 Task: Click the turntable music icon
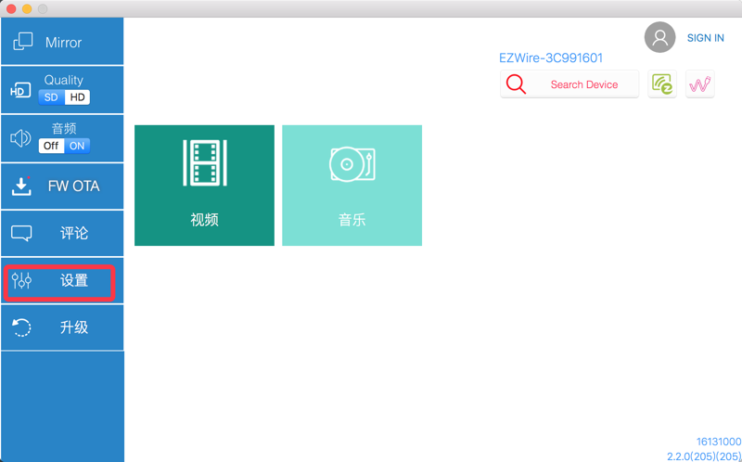pos(352,164)
